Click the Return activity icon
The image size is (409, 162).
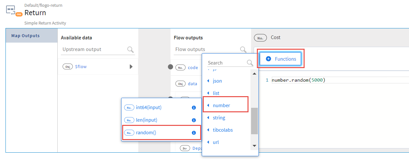tap(11, 10)
